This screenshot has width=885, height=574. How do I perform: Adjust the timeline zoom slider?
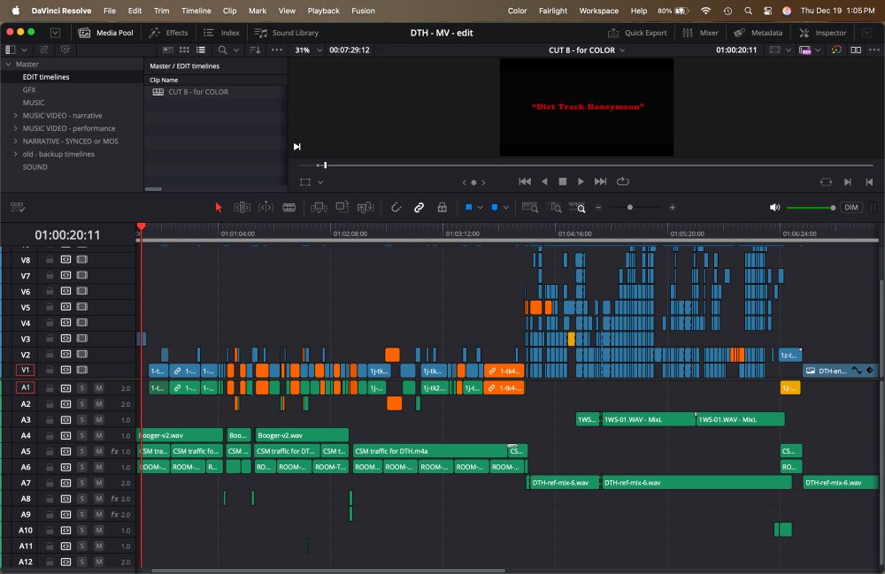[630, 208]
